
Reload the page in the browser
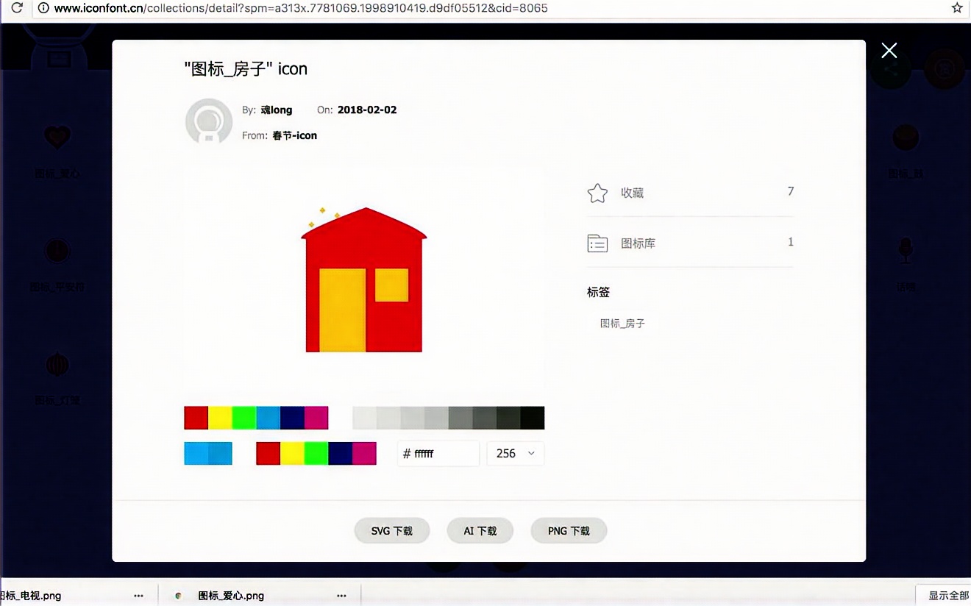(16, 8)
